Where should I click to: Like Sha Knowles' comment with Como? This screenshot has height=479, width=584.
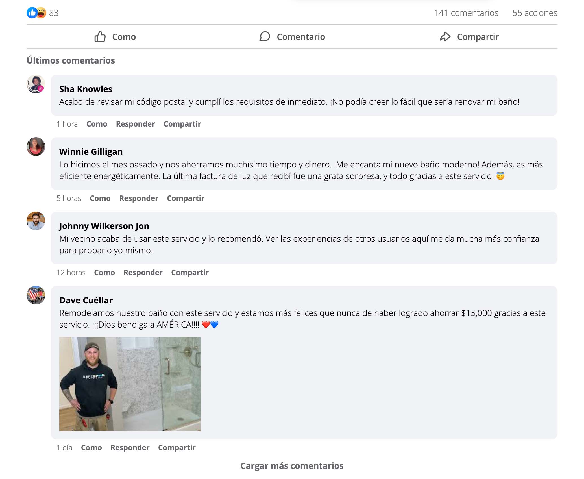(x=97, y=124)
